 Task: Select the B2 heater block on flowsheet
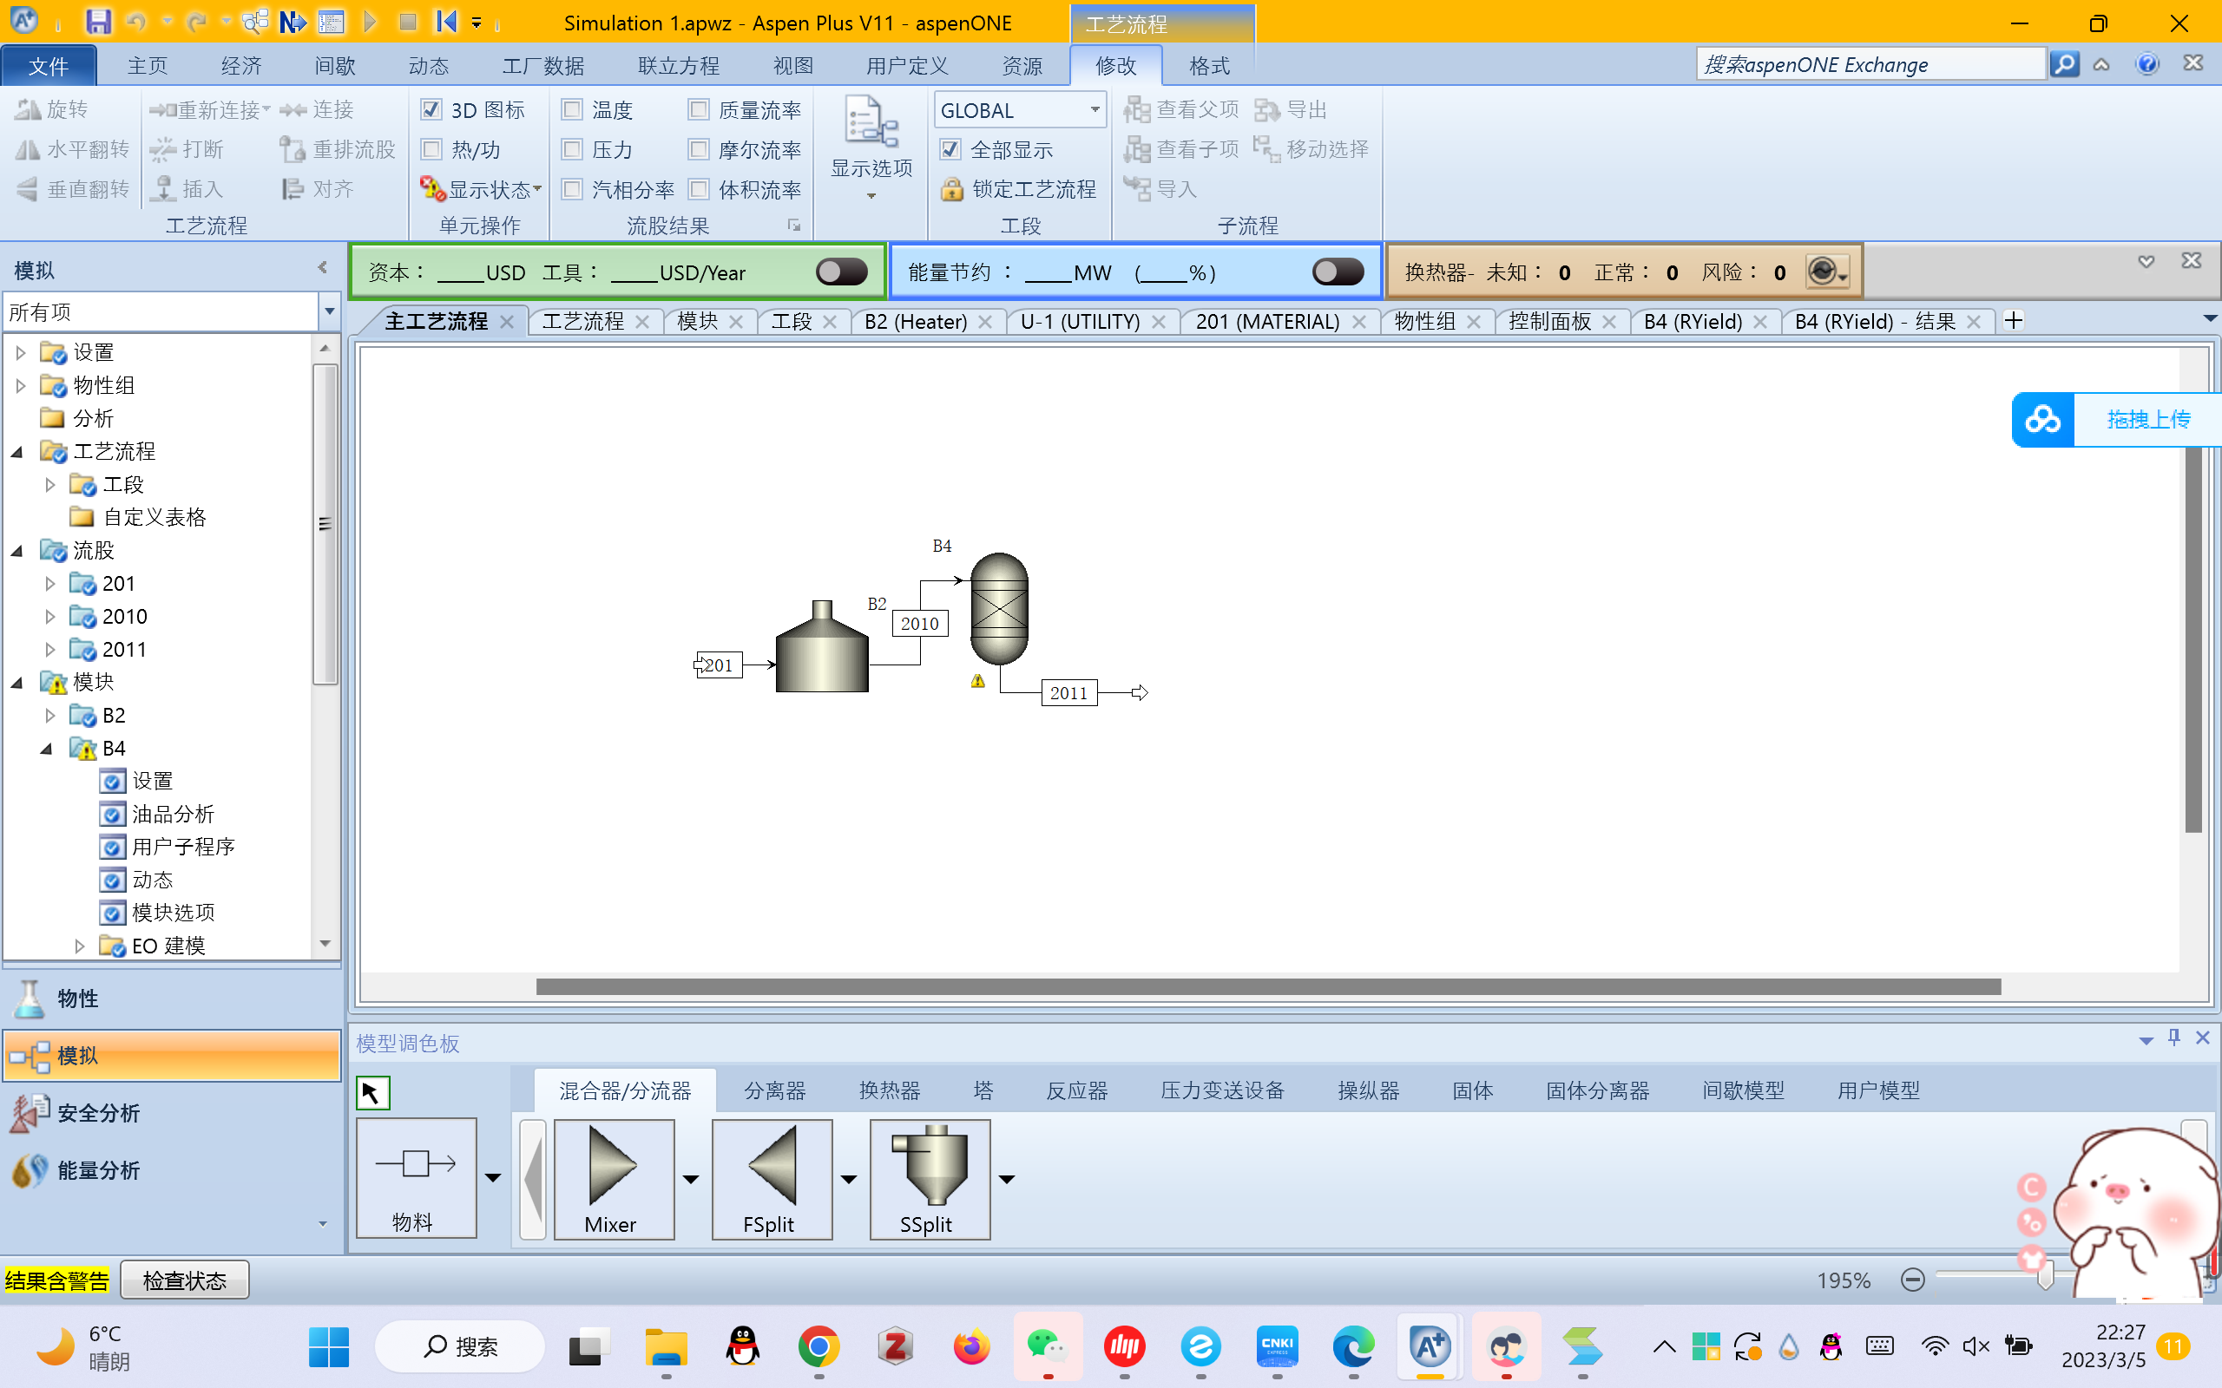[x=822, y=646]
